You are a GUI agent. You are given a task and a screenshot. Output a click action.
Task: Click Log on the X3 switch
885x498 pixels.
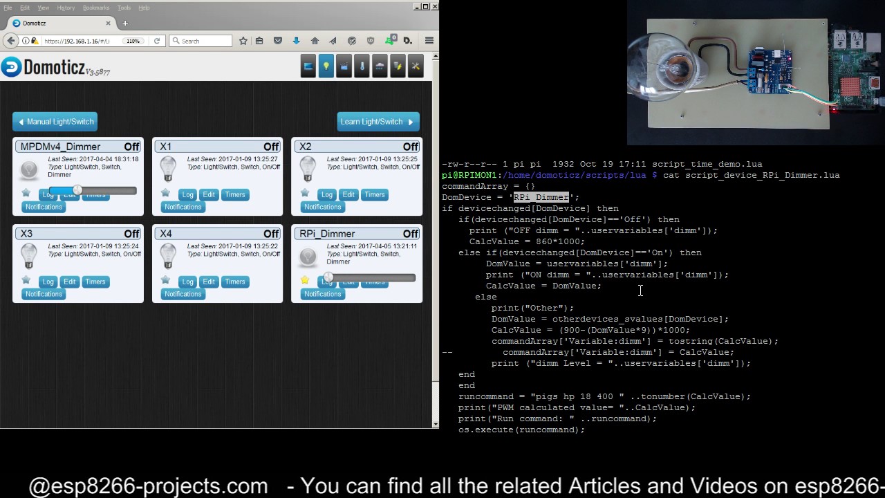tap(48, 282)
